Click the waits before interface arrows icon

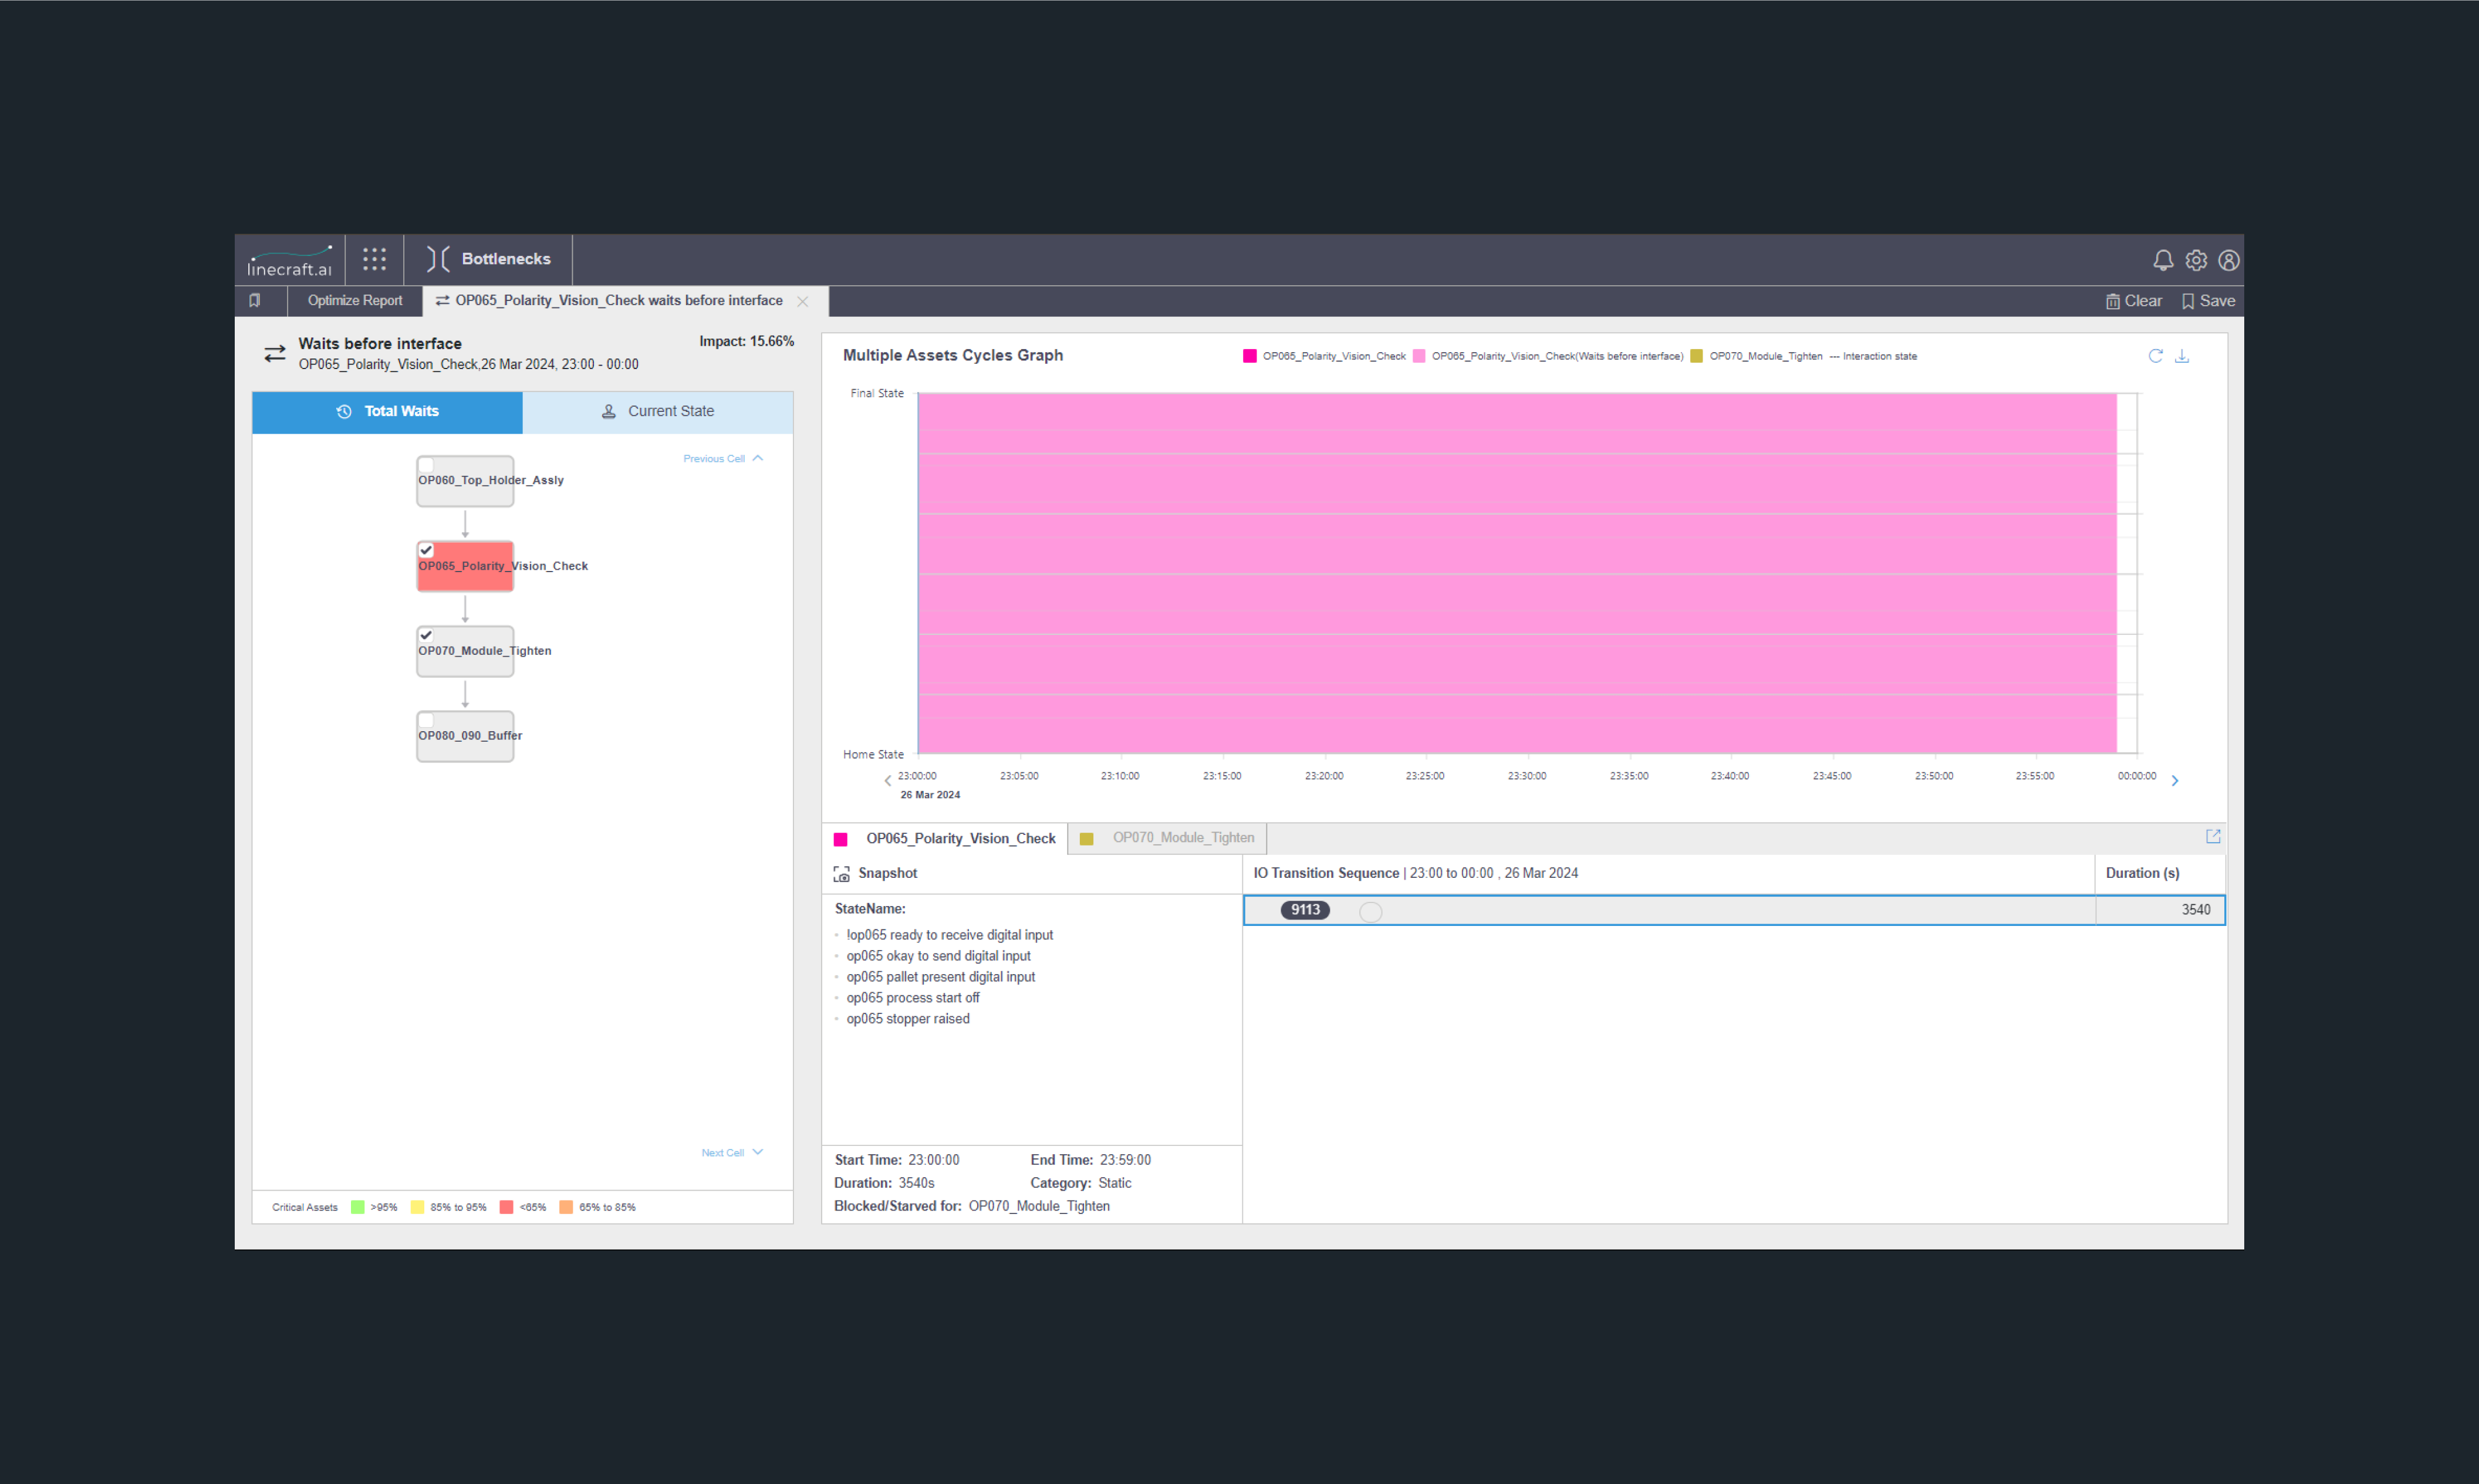coord(275,353)
